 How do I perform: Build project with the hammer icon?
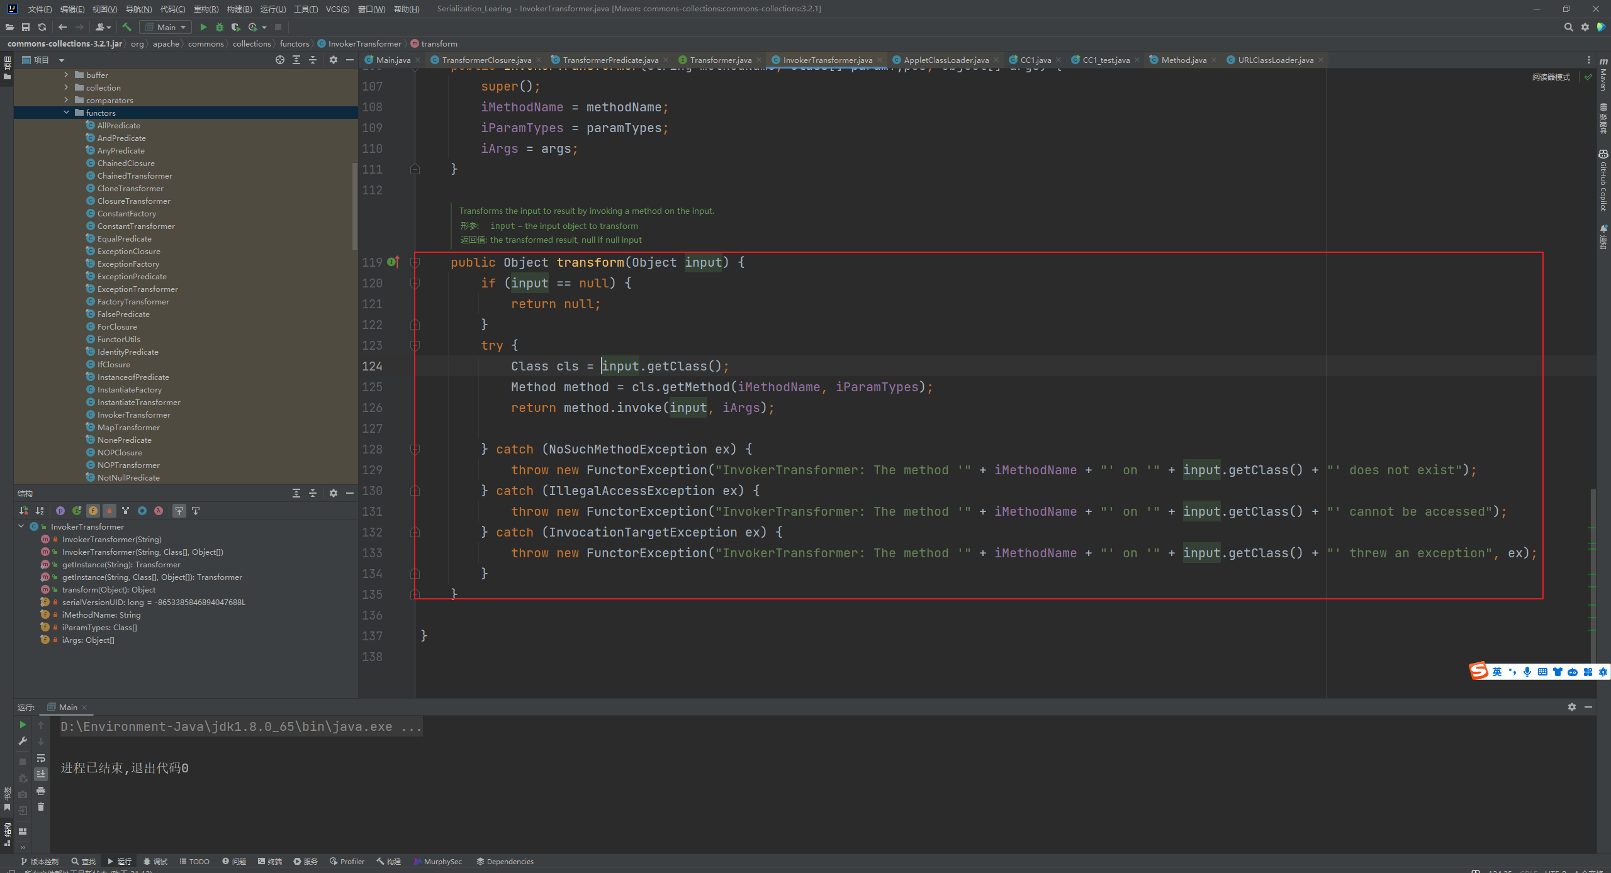[126, 27]
